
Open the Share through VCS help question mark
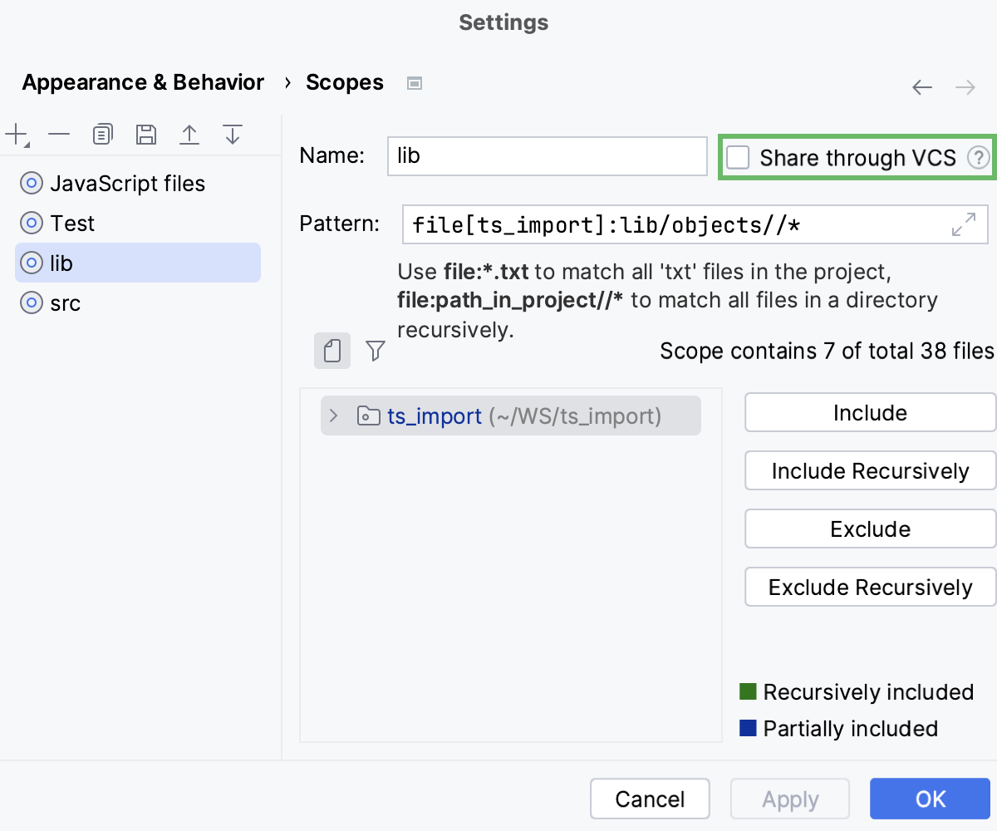pyautogui.click(x=979, y=157)
